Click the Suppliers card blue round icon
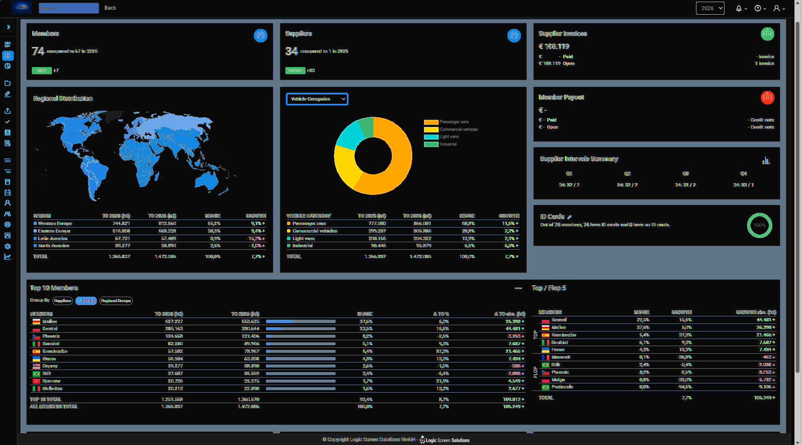The image size is (802, 445). pyautogui.click(x=514, y=36)
